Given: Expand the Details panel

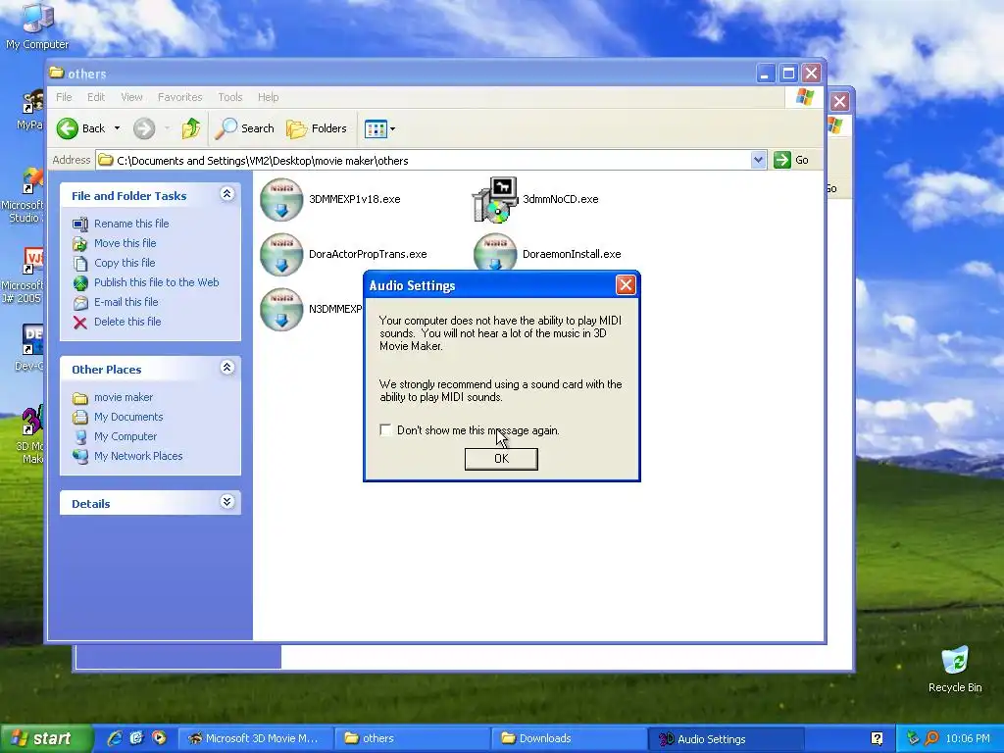Looking at the screenshot, I should tap(226, 501).
